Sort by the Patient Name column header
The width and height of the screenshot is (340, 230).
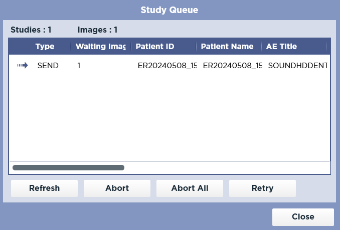tap(227, 47)
